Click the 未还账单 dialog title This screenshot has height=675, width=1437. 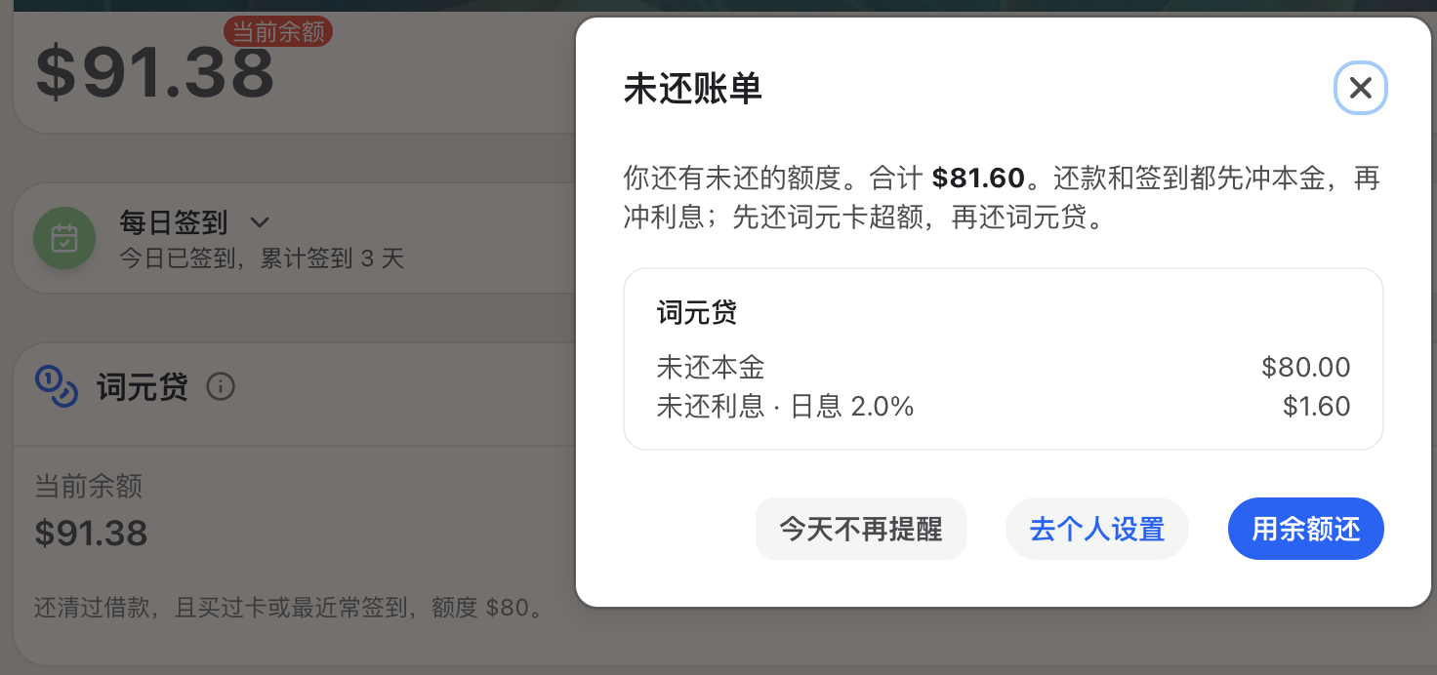[693, 89]
